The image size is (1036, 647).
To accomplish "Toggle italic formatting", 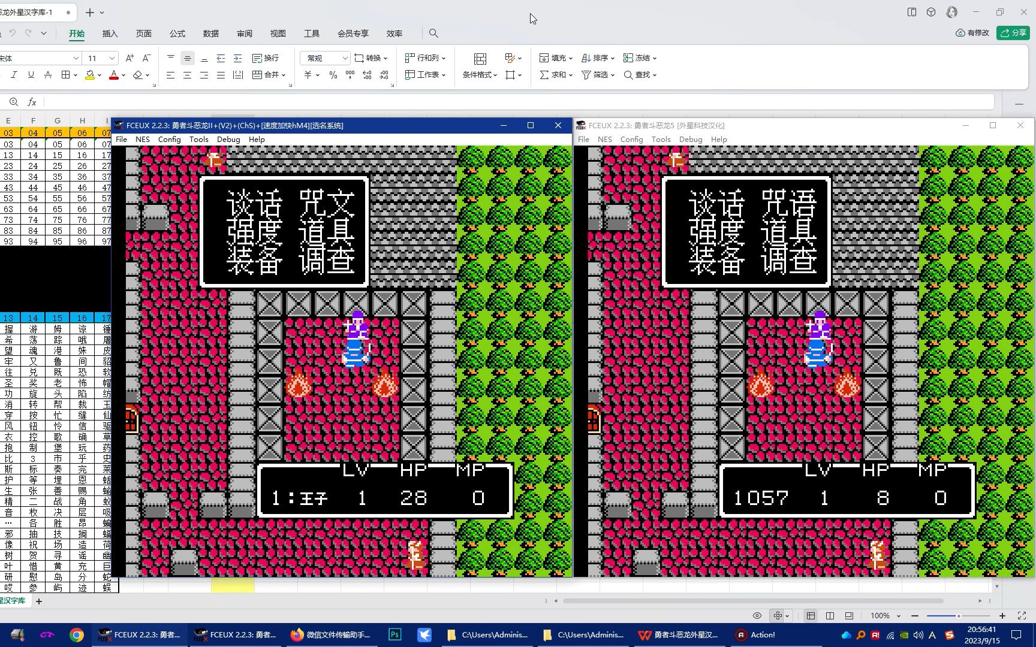I will (14, 75).
